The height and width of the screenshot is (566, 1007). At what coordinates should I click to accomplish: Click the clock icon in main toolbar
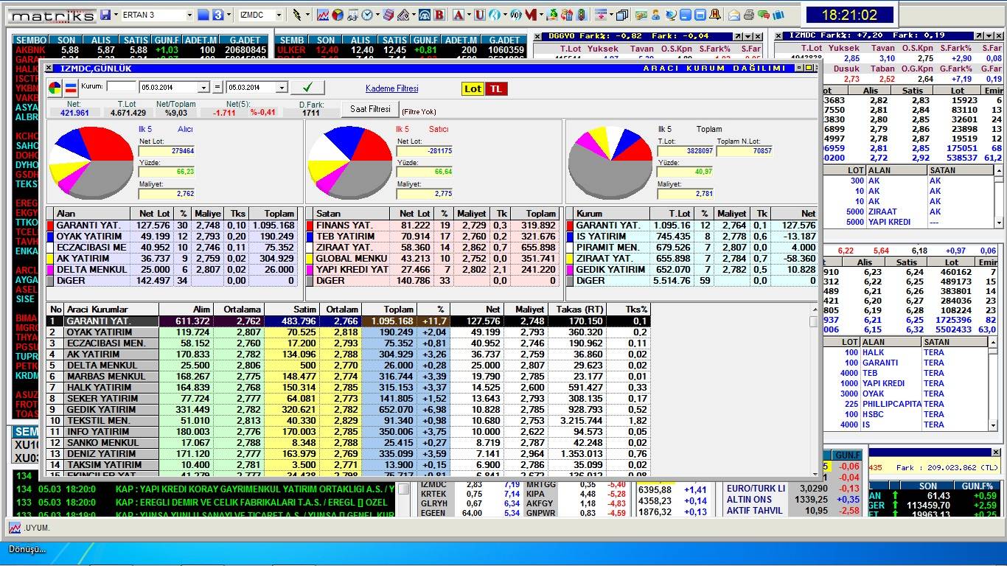(x=367, y=15)
